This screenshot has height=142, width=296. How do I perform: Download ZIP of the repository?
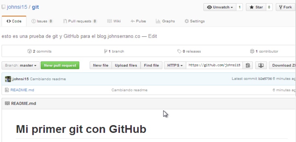(x=282, y=65)
